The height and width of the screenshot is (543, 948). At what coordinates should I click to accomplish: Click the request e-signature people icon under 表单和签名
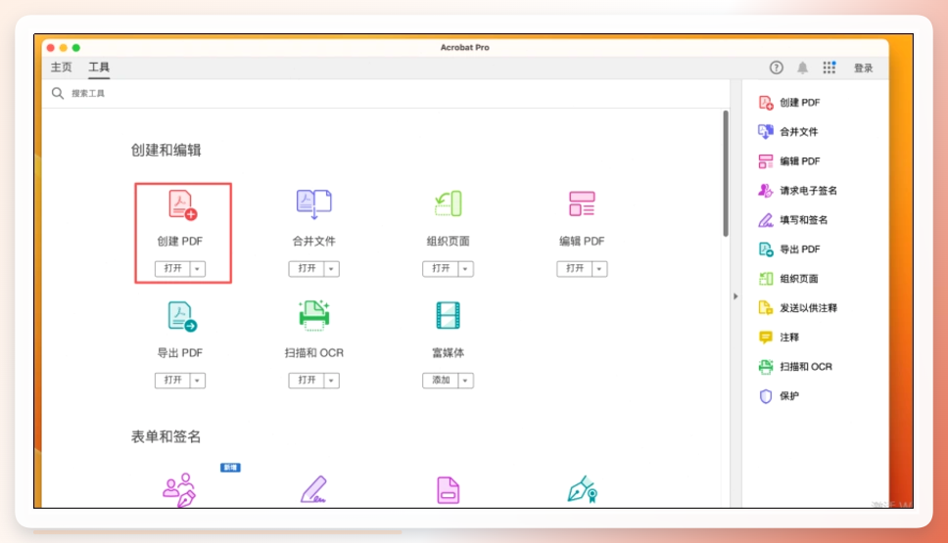[x=179, y=490]
